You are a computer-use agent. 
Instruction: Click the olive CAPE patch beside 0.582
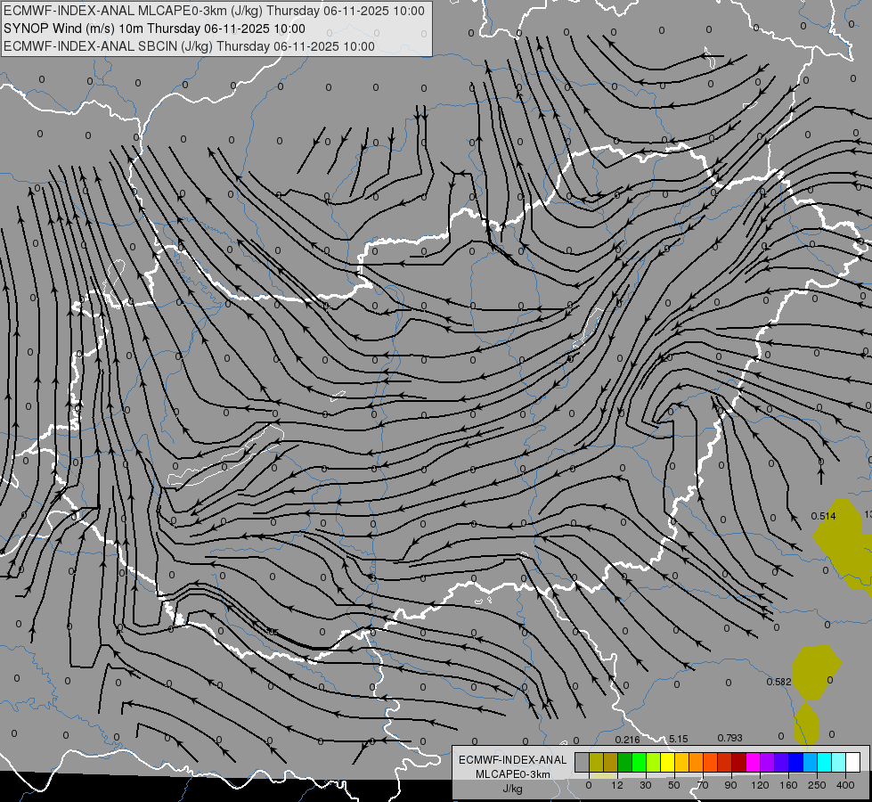point(816,672)
